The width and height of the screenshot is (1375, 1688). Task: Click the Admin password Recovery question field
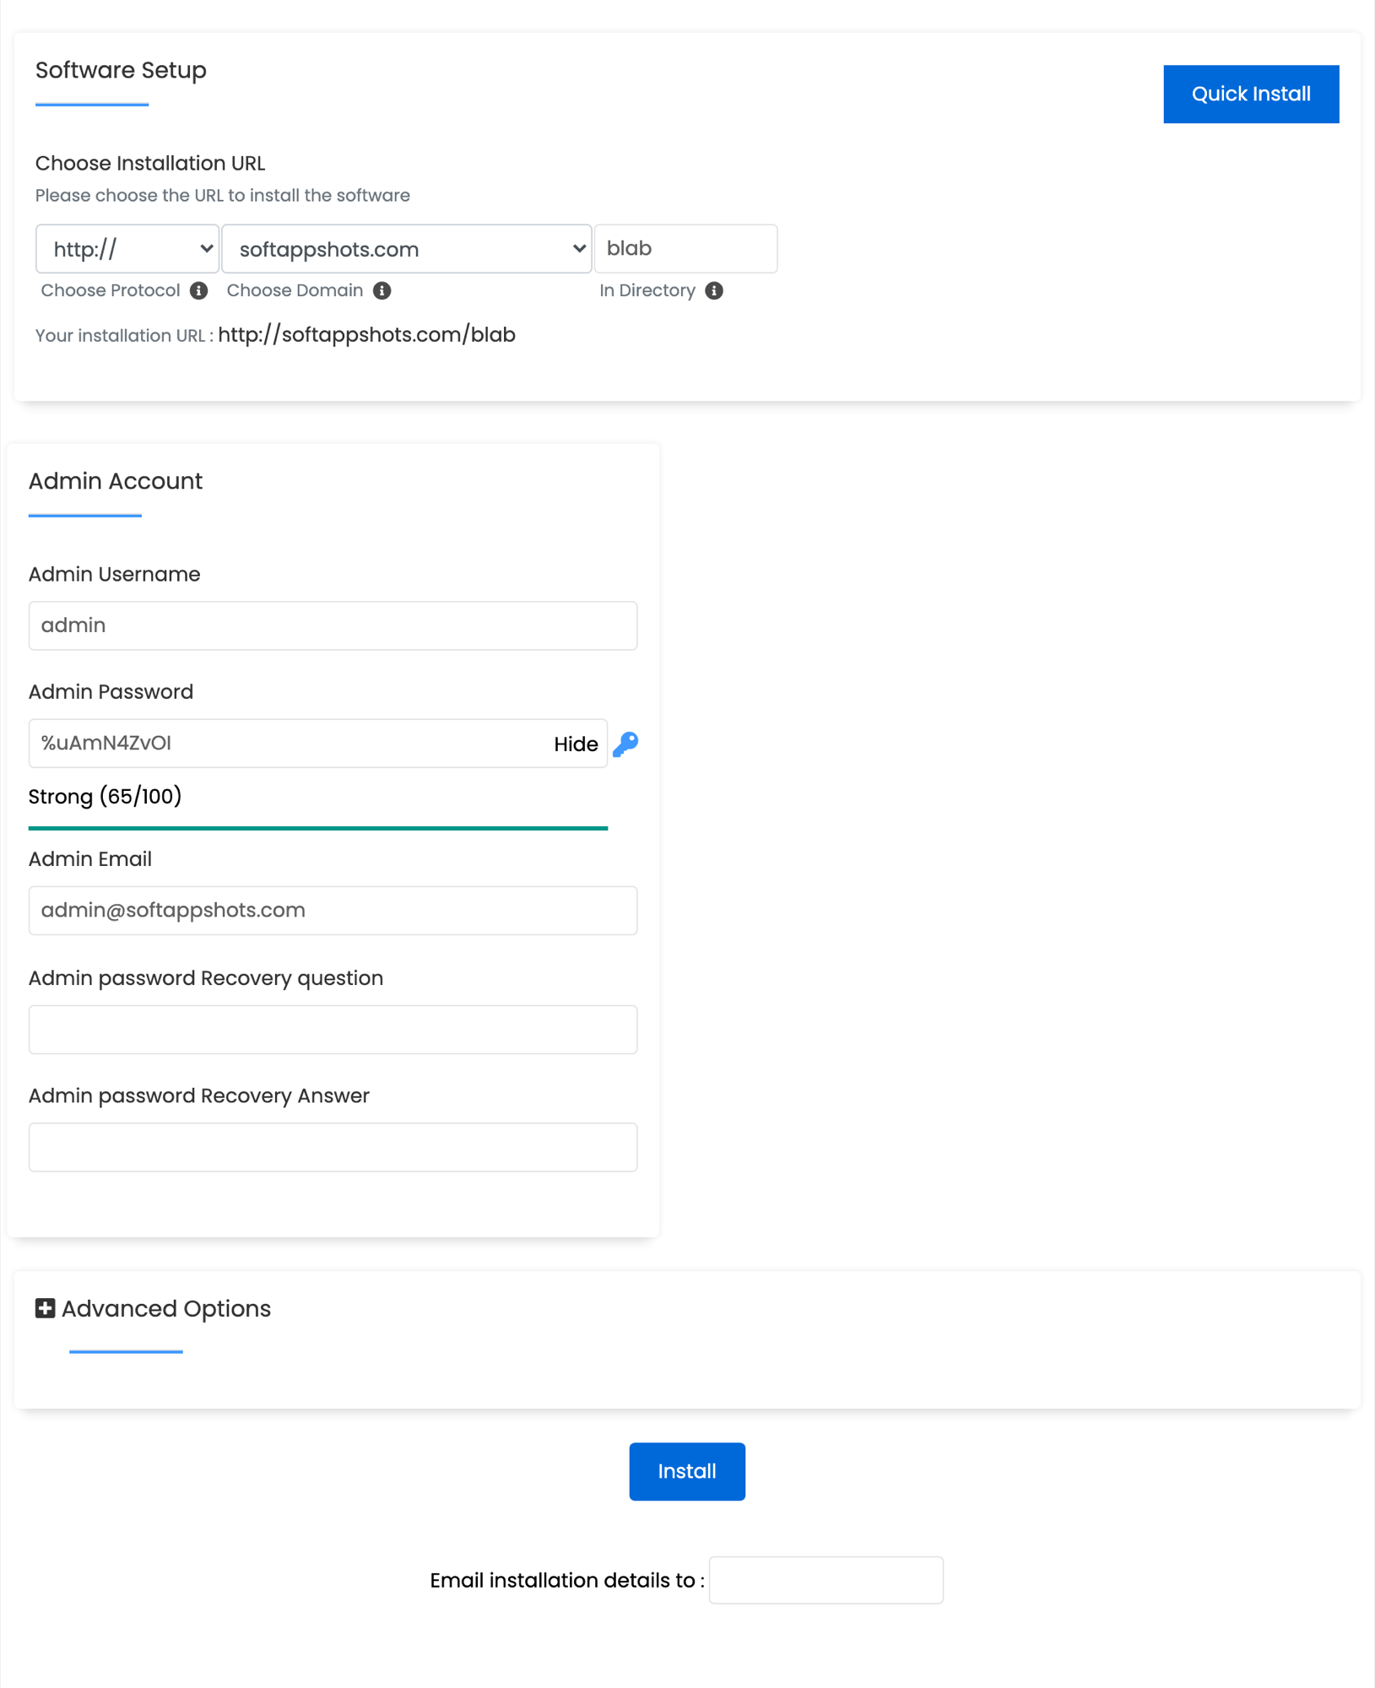click(x=333, y=1029)
